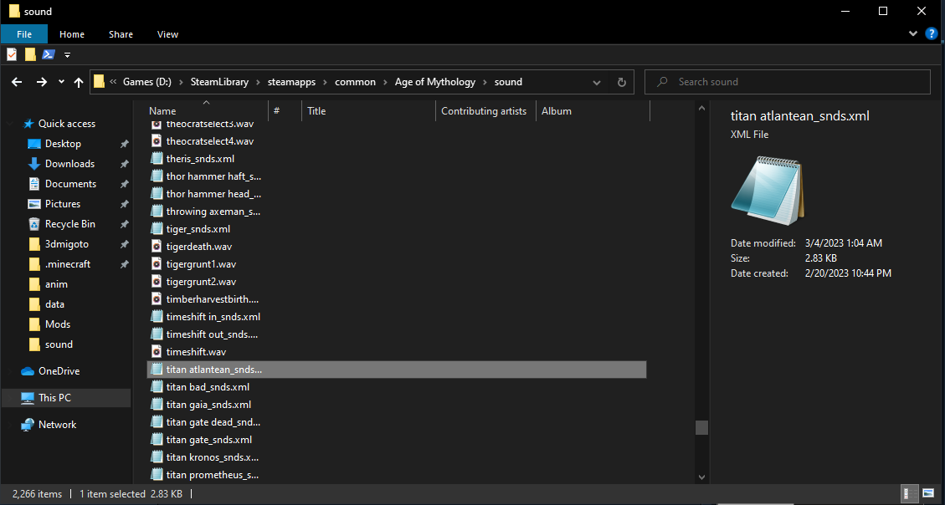Expand the ribbon with the chevron
Viewport: 945px width, 505px height.
pyautogui.click(x=913, y=34)
